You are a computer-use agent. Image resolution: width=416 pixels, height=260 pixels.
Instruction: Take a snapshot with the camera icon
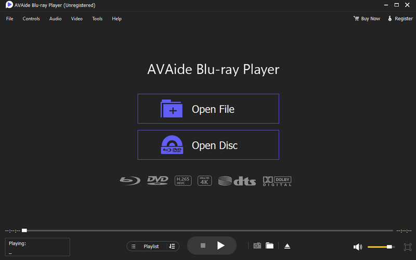pos(257,245)
